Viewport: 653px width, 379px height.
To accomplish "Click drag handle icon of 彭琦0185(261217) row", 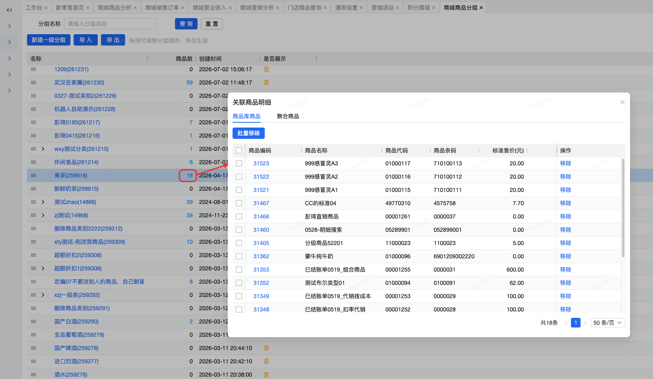I will 33,122.
